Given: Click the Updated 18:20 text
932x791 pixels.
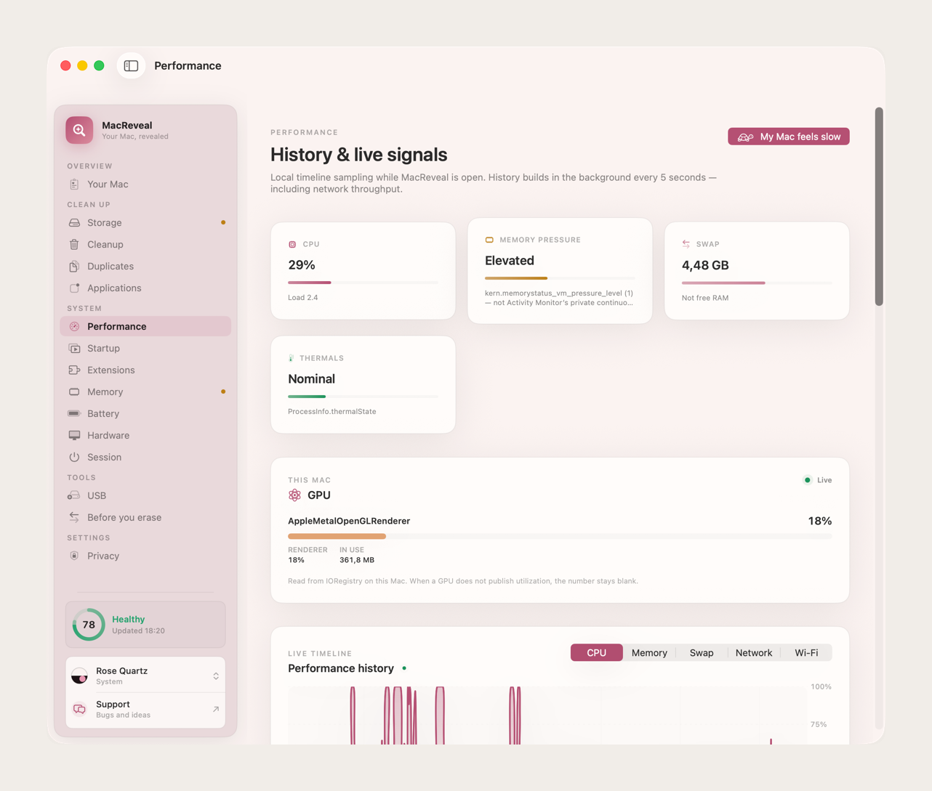Looking at the screenshot, I should 138,631.
